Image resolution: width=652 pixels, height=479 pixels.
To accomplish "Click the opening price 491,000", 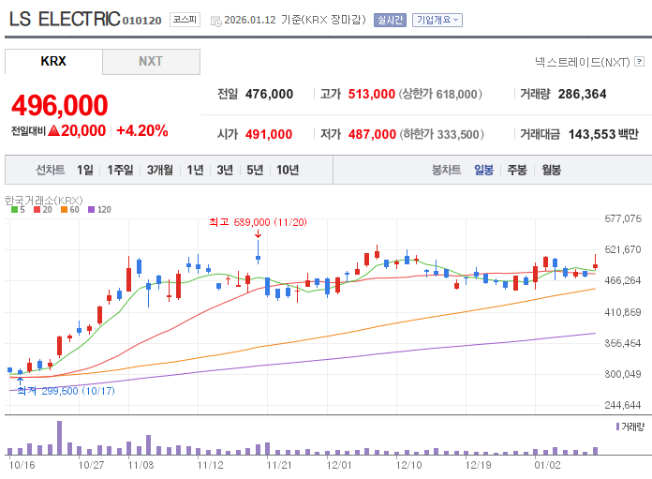I will tap(269, 134).
